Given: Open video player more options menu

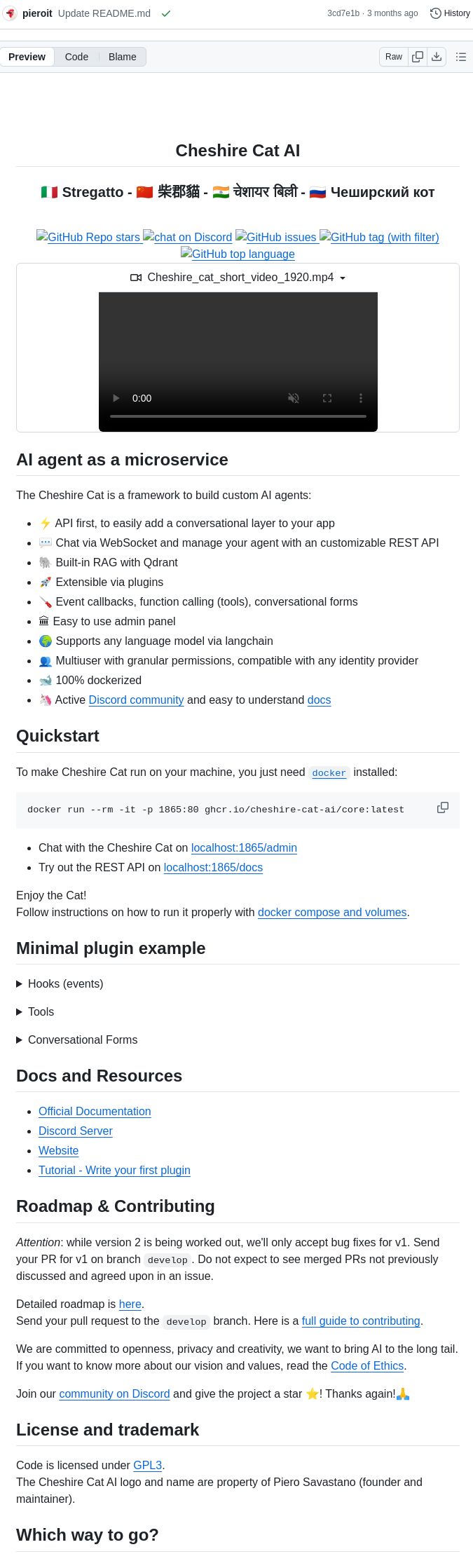Looking at the screenshot, I should [x=361, y=398].
